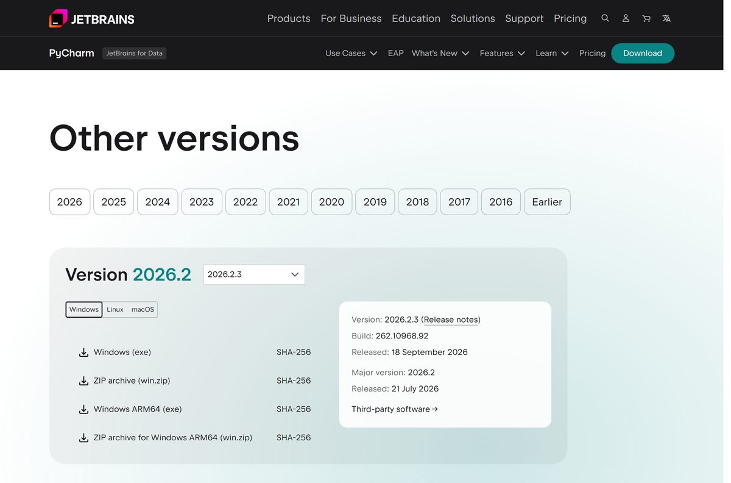Open the 2026.2.3 version dropdown
731x483 pixels.
(254, 274)
